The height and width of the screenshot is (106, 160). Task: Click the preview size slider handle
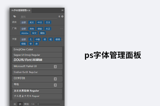(x=38, y=104)
